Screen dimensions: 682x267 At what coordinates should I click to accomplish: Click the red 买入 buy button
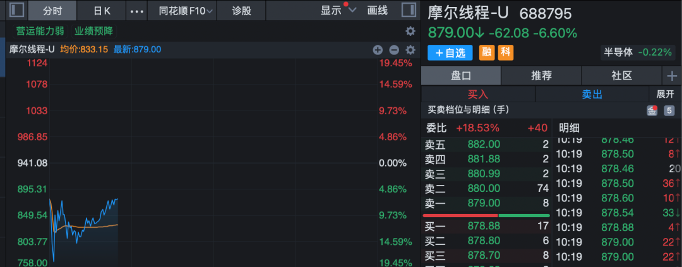pyautogui.click(x=478, y=94)
